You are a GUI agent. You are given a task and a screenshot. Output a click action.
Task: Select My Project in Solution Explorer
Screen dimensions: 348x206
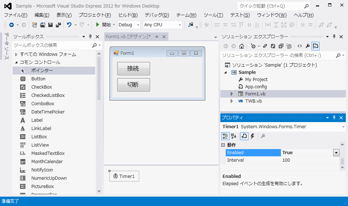click(x=256, y=79)
